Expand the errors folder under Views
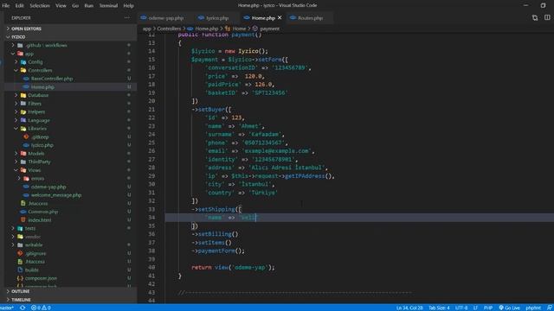 click(x=19, y=179)
